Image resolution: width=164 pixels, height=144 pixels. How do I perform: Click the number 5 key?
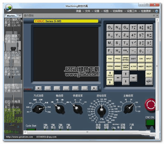coord(141,36)
